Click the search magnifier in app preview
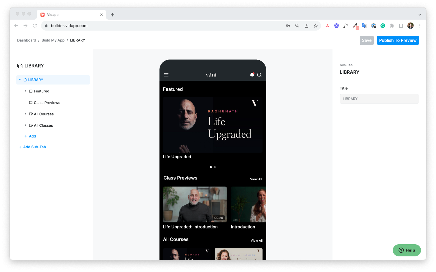436x272 pixels. click(259, 75)
